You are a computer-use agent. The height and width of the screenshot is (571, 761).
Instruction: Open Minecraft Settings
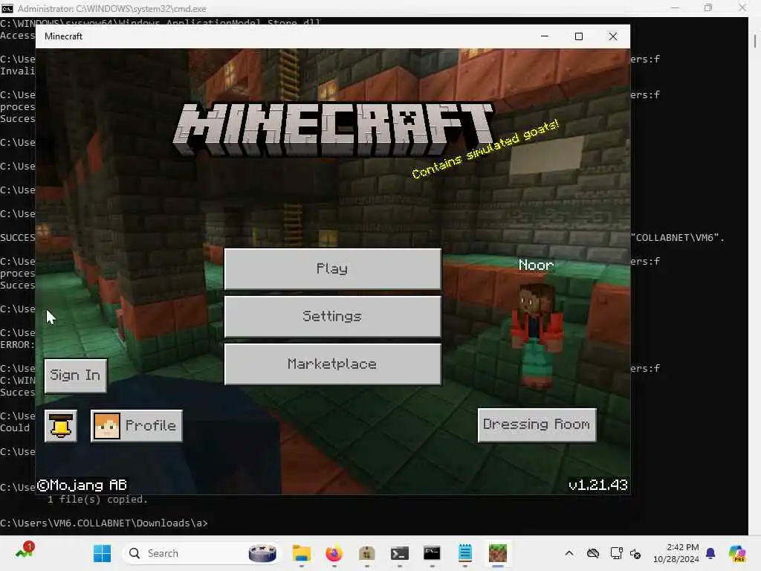[x=332, y=317]
